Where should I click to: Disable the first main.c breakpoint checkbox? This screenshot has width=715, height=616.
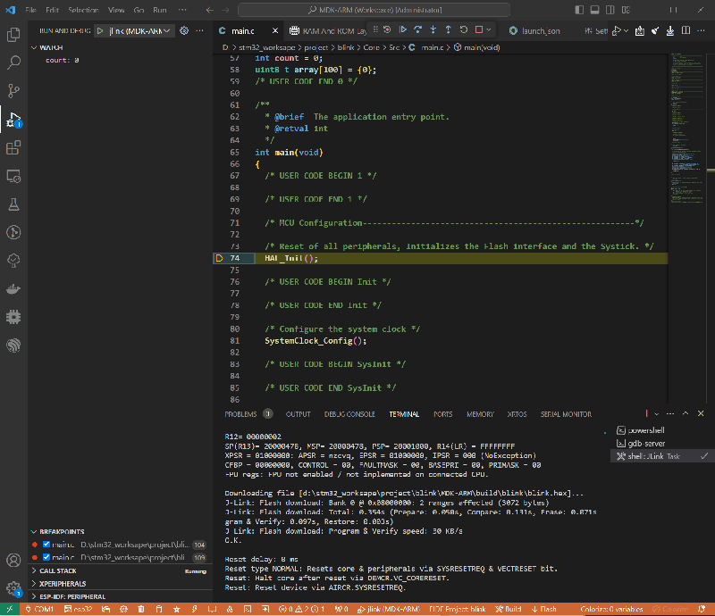coord(46,544)
